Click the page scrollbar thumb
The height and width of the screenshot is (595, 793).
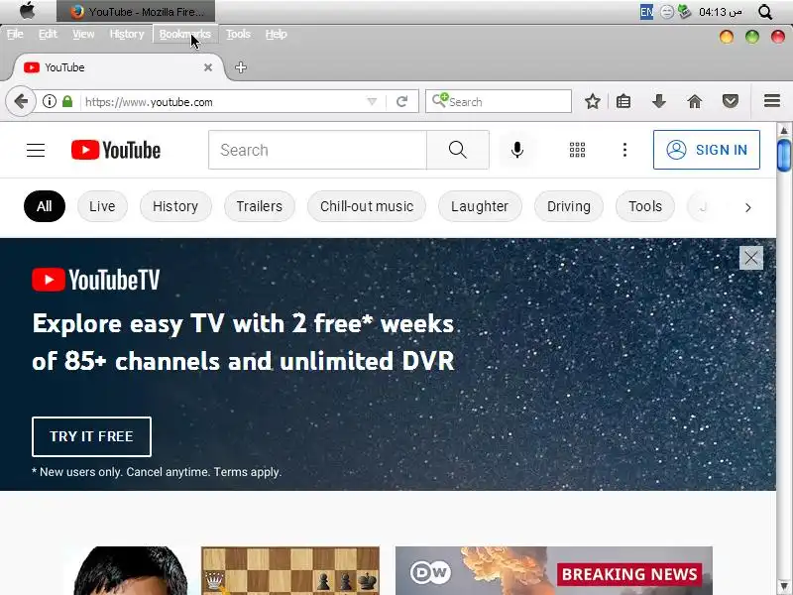pos(784,156)
